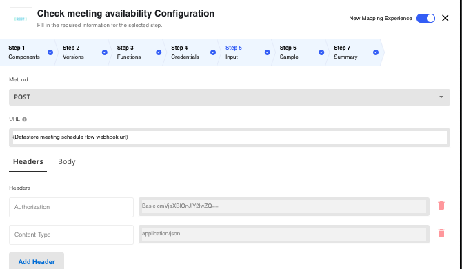
Task: Click Step 5 completed checkmark icon
Action: pos(268,52)
